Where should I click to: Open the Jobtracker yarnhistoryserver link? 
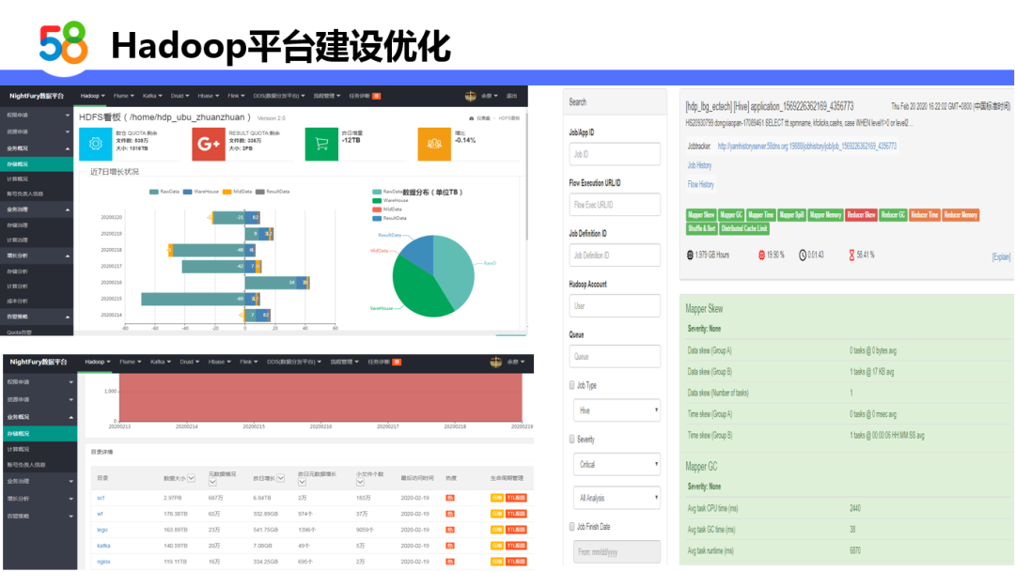(806, 147)
